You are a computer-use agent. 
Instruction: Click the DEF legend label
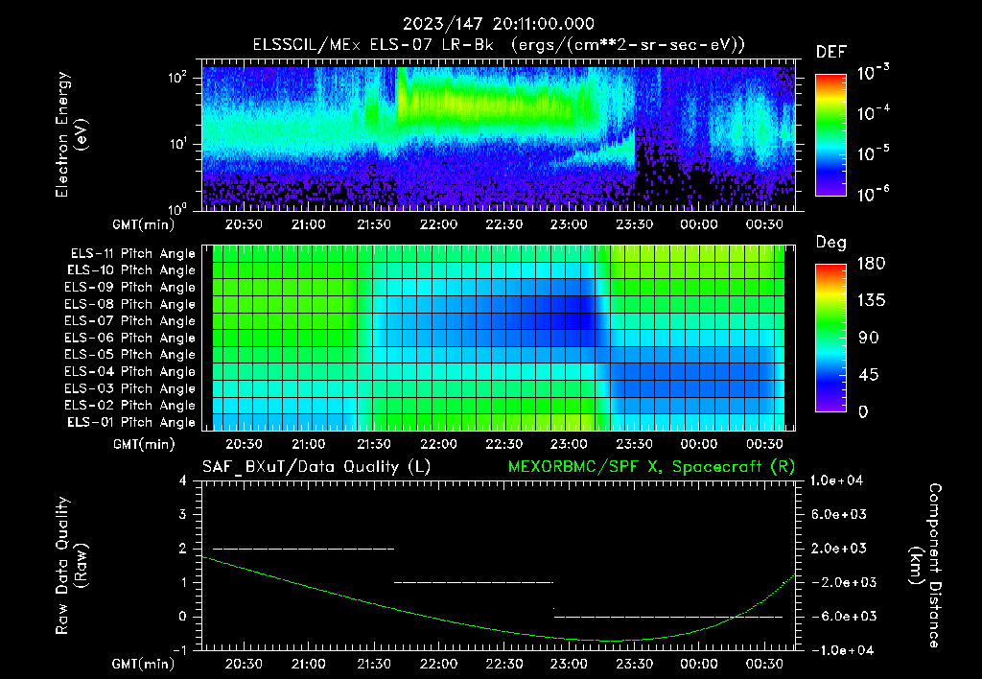click(831, 52)
